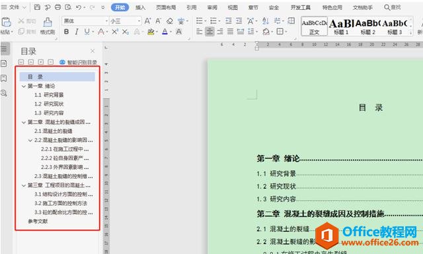Open Print Preview from quick access toolbar
Viewport: 423px width, 254px height.
[x=68, y=7]
